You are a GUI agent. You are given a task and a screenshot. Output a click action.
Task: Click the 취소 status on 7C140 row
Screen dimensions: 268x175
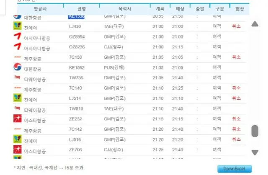pyautogui.click(x=236, y=88)
